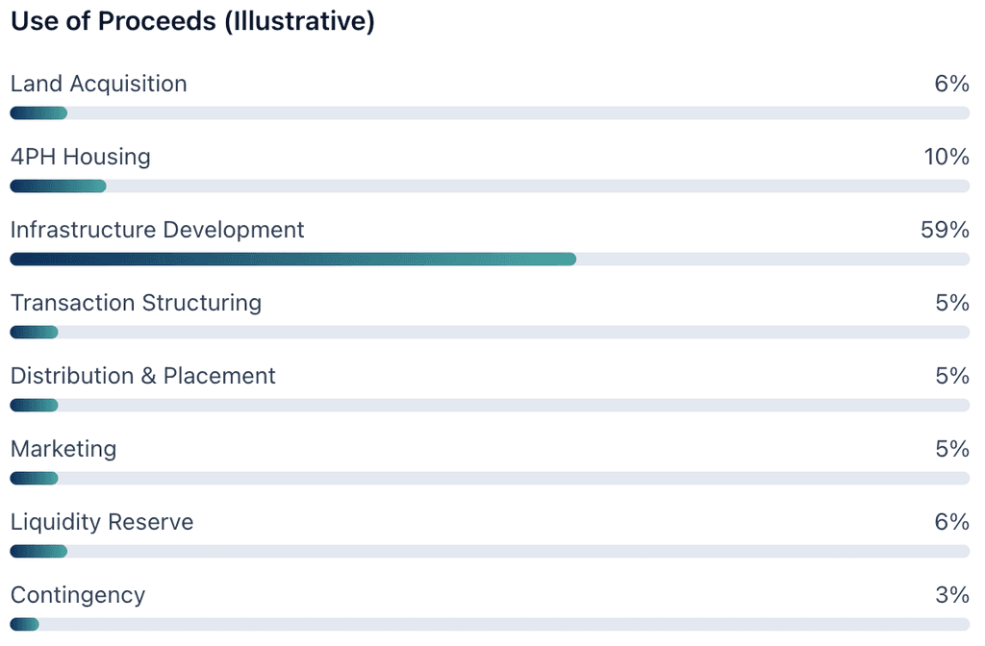The height and width of the screenshot is (646, 985).
Task: Click the 4PH Housing progress bar
Action: [490, 186]
